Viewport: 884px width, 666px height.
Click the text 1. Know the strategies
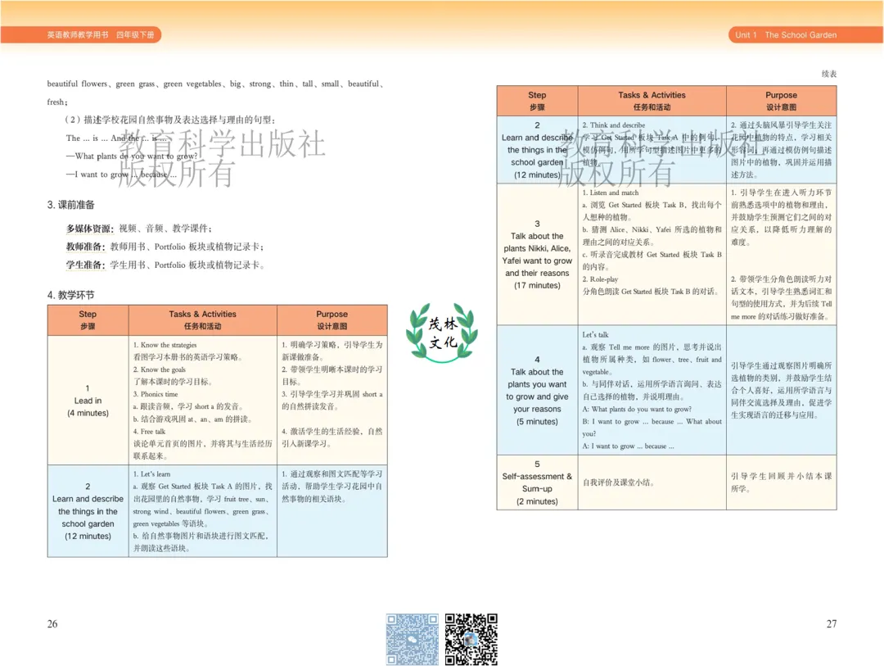coord(165,345)
